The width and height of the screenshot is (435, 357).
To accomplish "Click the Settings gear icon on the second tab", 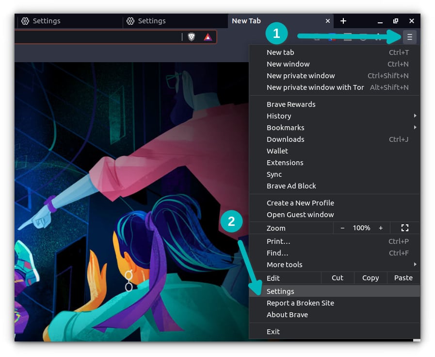I will [x=130, y=21].
